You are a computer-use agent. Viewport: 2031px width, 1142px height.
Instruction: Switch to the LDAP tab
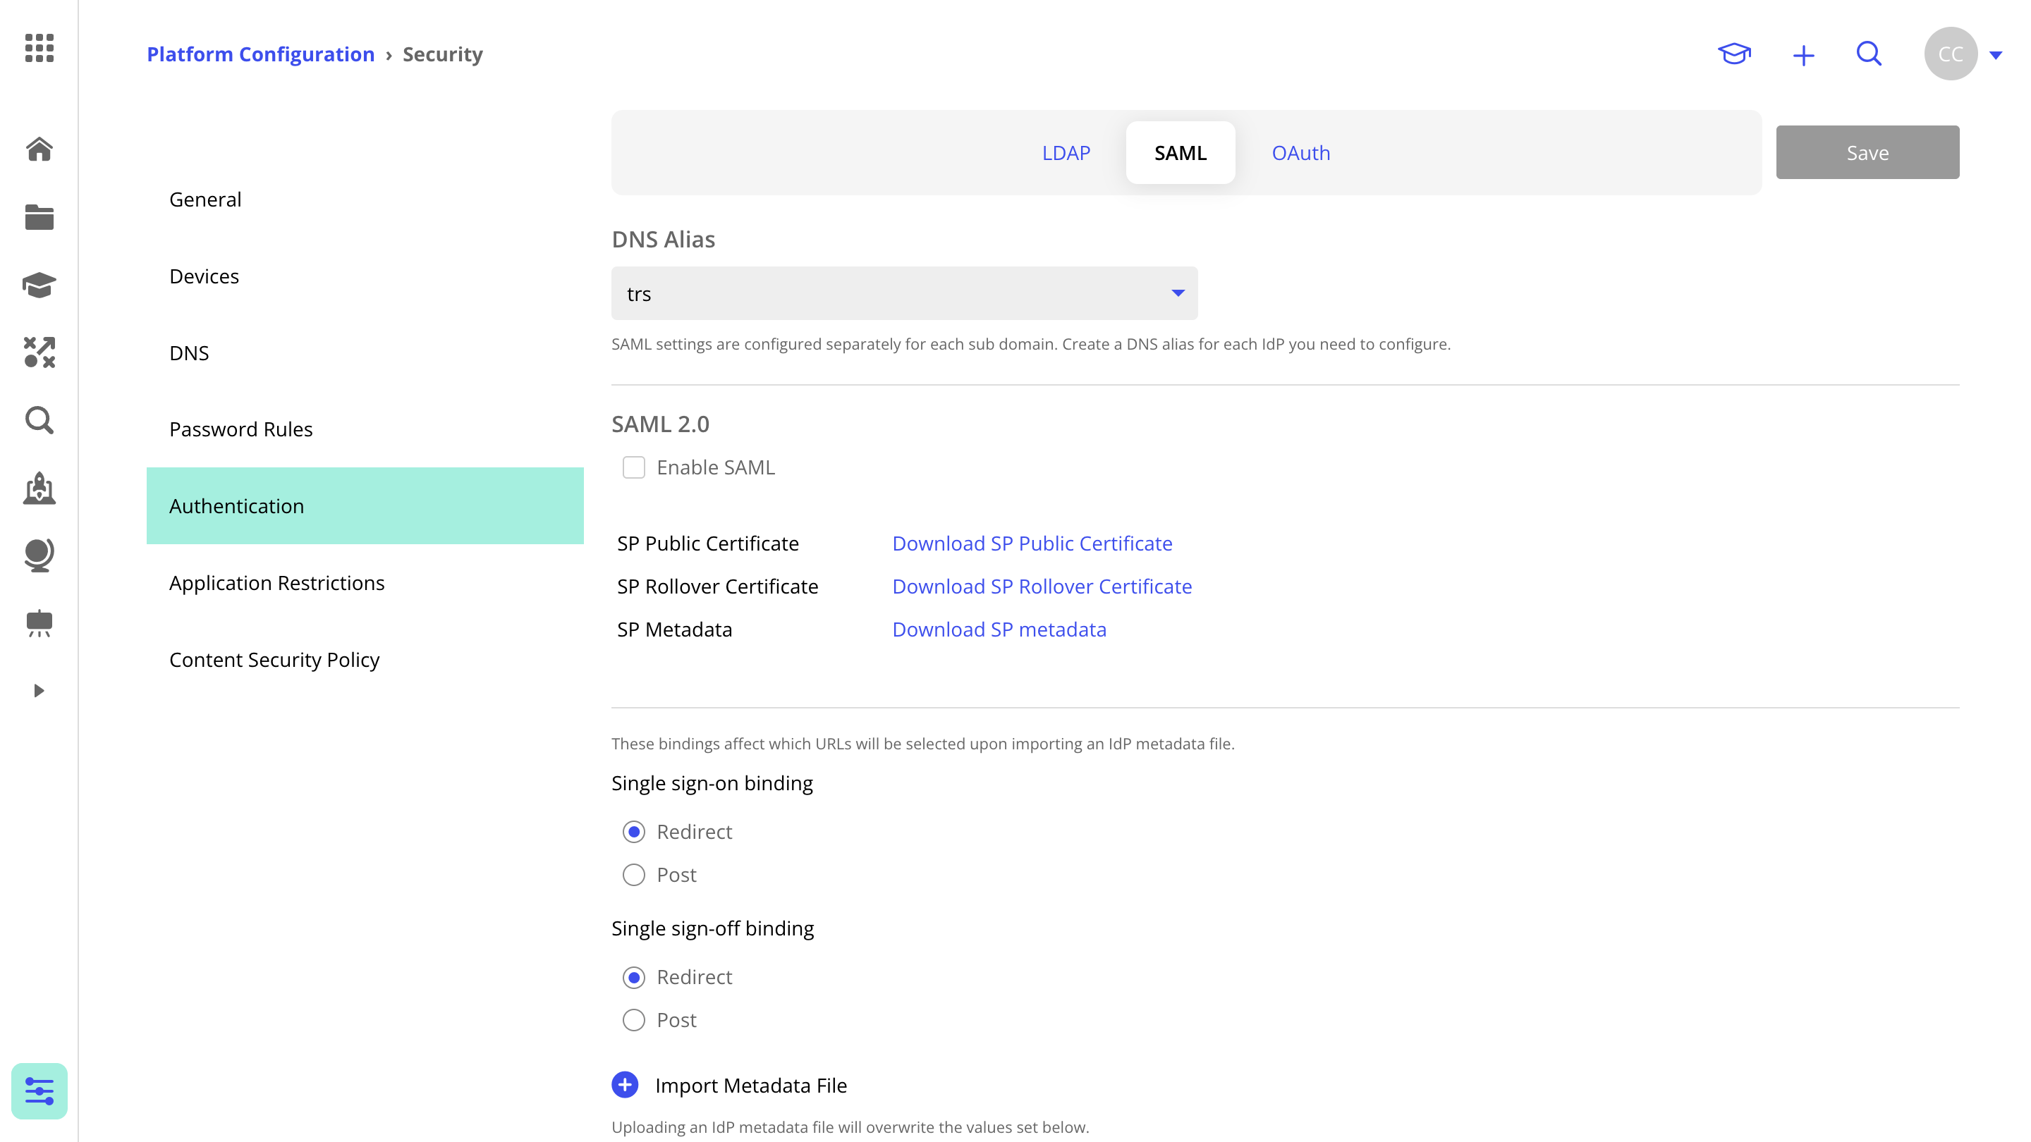pyautogui.click(x=1065, y=153)
